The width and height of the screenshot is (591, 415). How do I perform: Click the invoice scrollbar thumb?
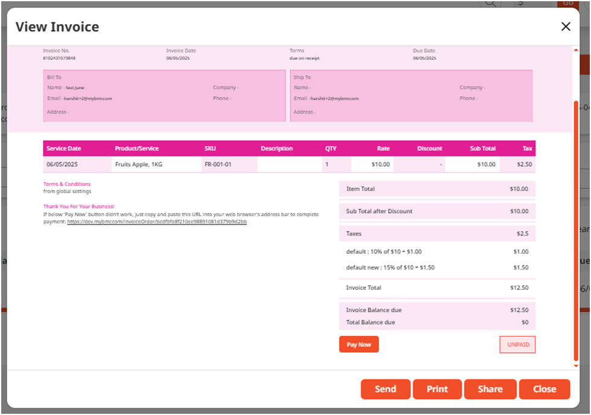[575, 230]
